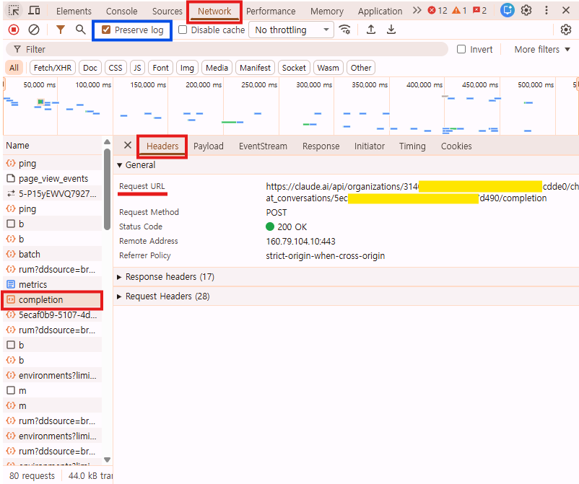
Task: Check the Invert filter checkbox
Action: pos(461,49)
